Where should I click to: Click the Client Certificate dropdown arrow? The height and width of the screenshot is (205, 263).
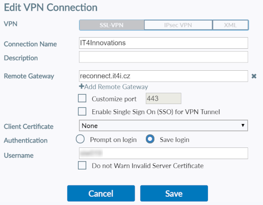click(x=243, y=125)
